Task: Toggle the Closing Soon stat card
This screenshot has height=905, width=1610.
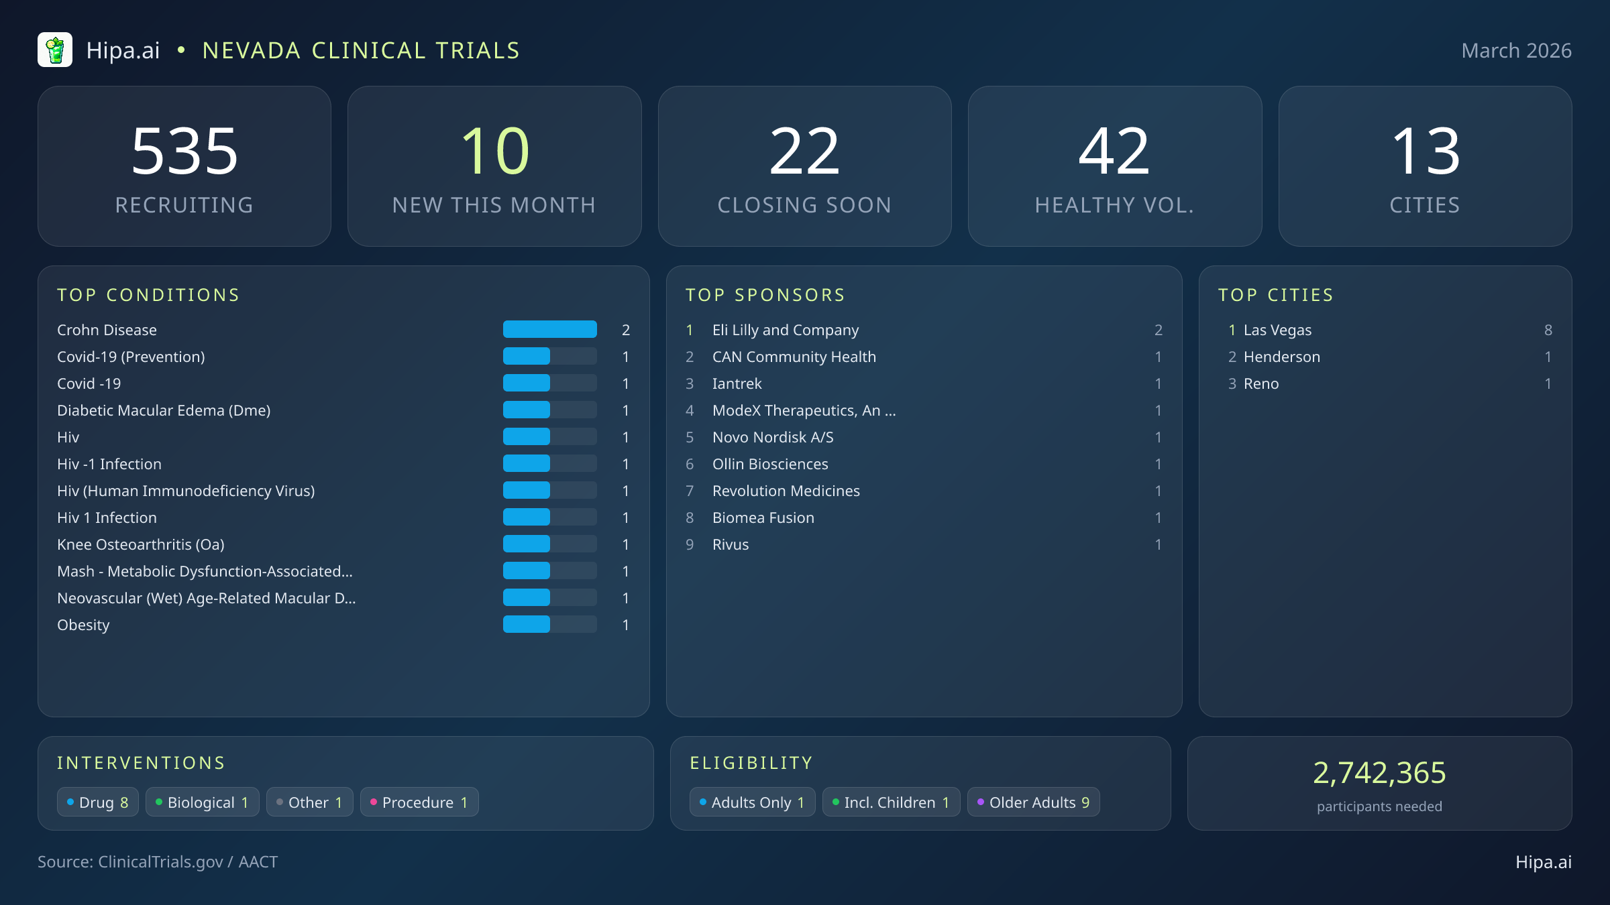Action: click(805, 166)
